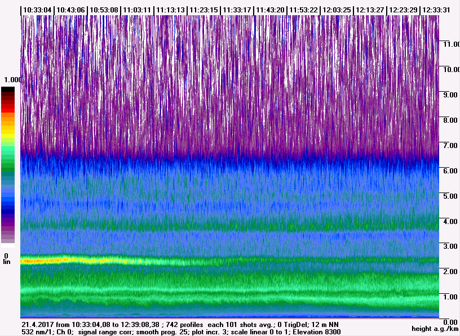This screenshot has height=336, width=460.
Task: Click the 8.00 height axis label
Action: (450, 120)
